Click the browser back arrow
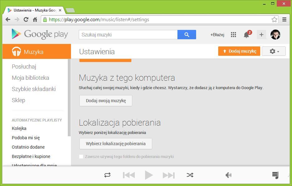 click(8, 19)
